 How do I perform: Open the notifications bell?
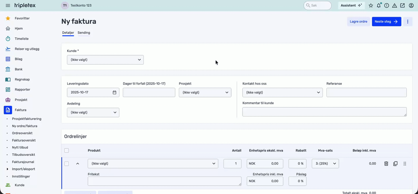pos(379,6)
